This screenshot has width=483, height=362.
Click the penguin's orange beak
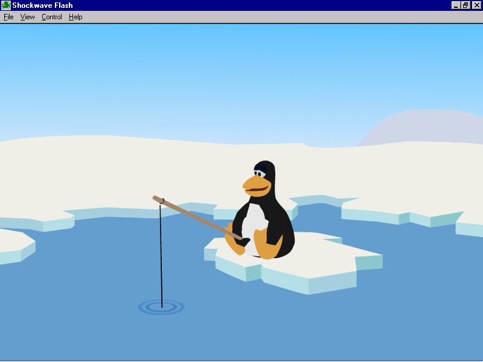[256, 186]
